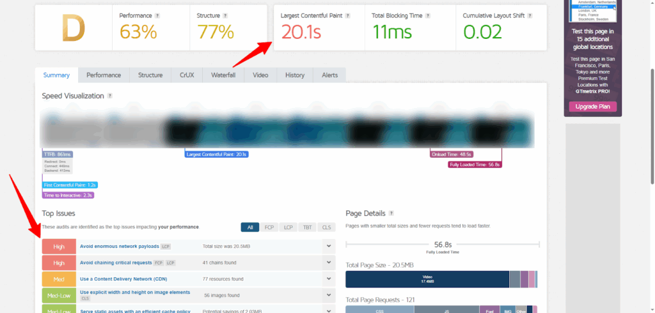This screenshot has height=313, width=655.
Task: Expand the Content Delivery Network audit row
Action: (329, 279)
